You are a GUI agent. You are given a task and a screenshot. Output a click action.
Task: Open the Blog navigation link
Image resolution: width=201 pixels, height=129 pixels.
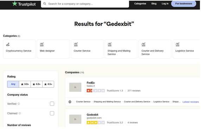click(x=154, y=3)
